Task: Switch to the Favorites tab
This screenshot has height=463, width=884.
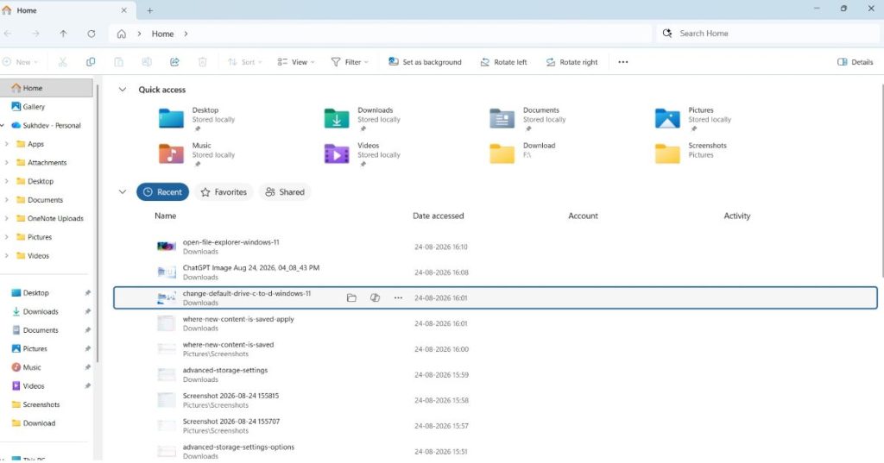Action: tap(224, 192)
